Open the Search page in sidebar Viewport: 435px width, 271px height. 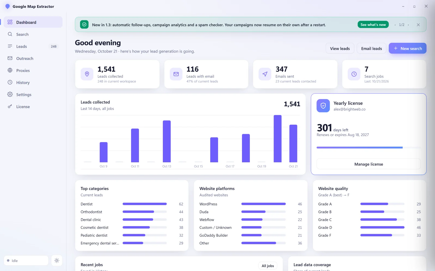[x=33, y=34]
